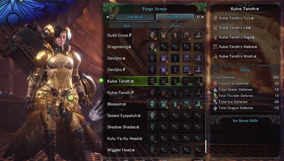Select the Parts column header
Image resolution: width=284 pixels, height=161 pixels.
pos(175,26)
